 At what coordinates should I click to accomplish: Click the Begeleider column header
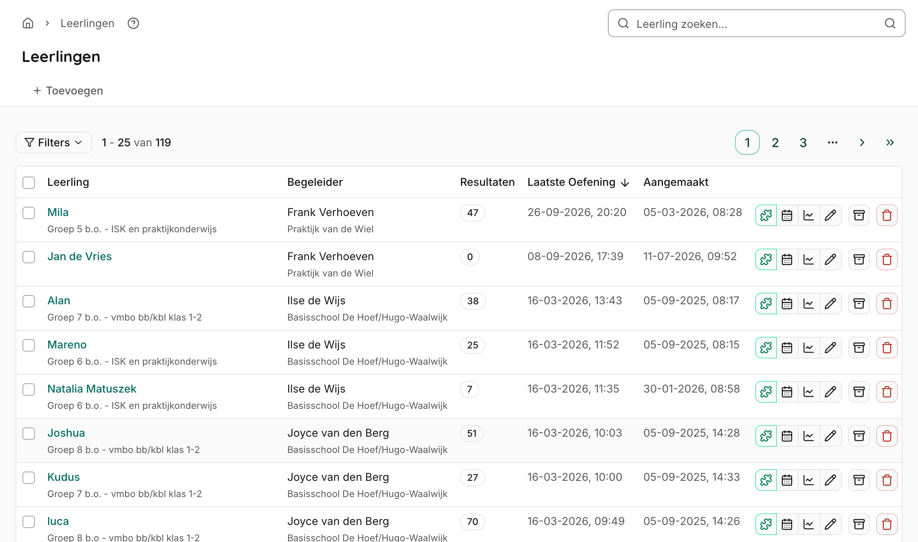click(315, 182)
